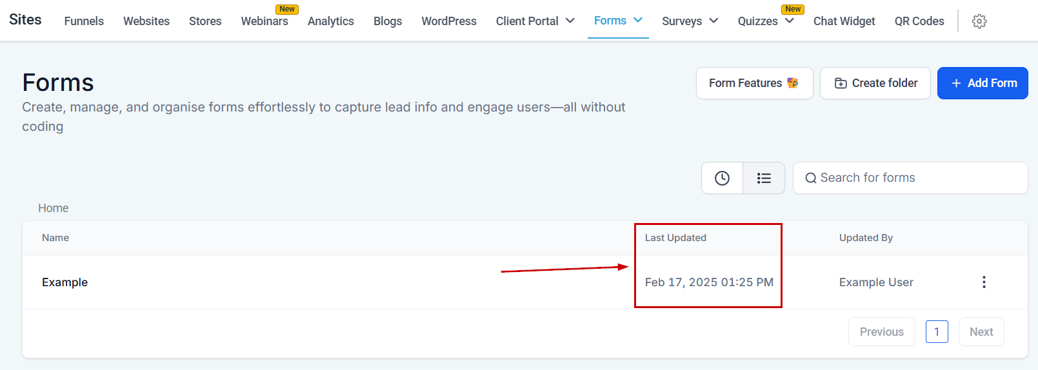The width and height of the screenshot is (1038, 370).
Task: Switch to recent view clock icon
Action: 722,178
